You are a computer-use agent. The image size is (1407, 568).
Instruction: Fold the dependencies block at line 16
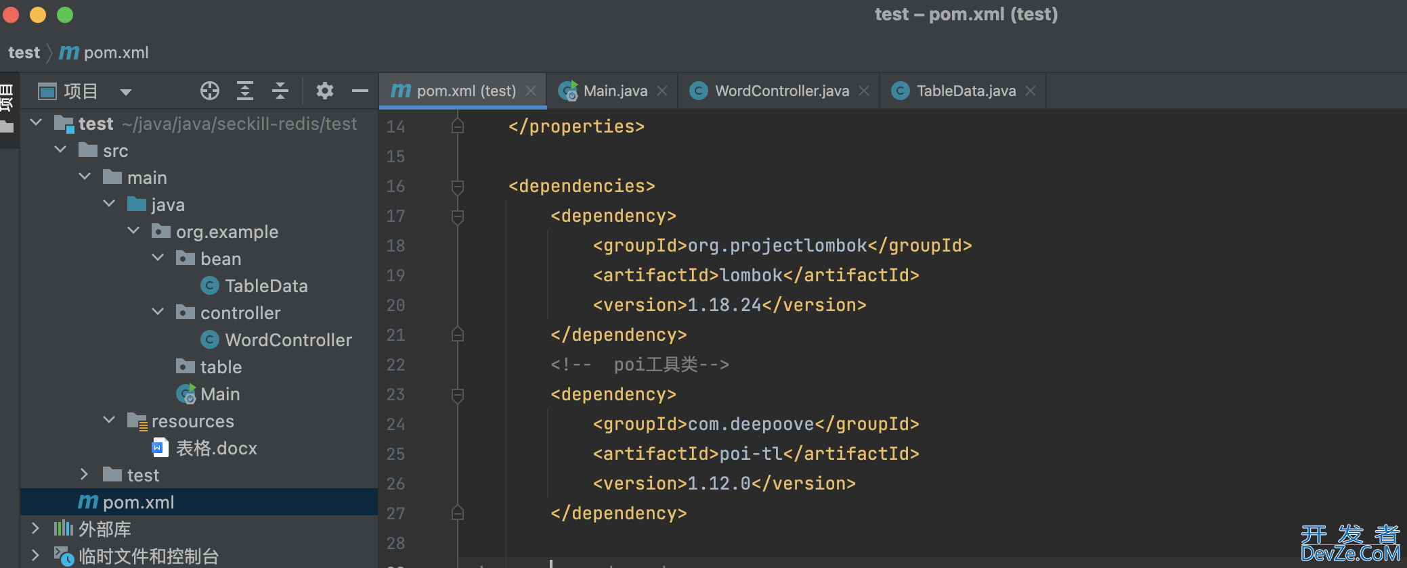click(458, 186)
